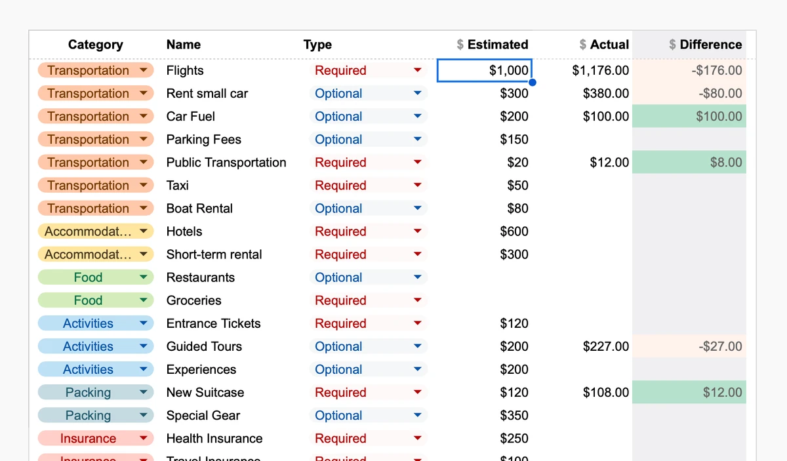This screenshot has width=787, height=461.
Task: Click the dollar icon beside the Difference header
Action: click(x=672, y=45)
